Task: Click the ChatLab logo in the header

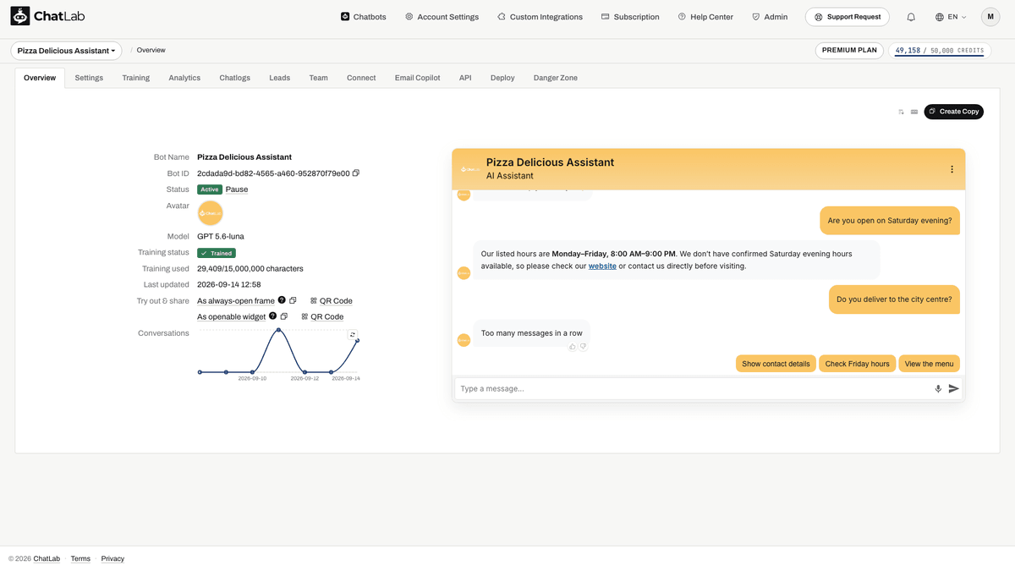Action: pos(47,16)
